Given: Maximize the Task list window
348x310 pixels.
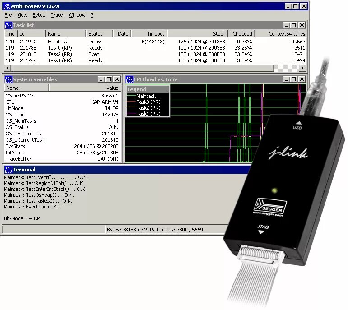Looking at the screenshot, I should point(294,25).
